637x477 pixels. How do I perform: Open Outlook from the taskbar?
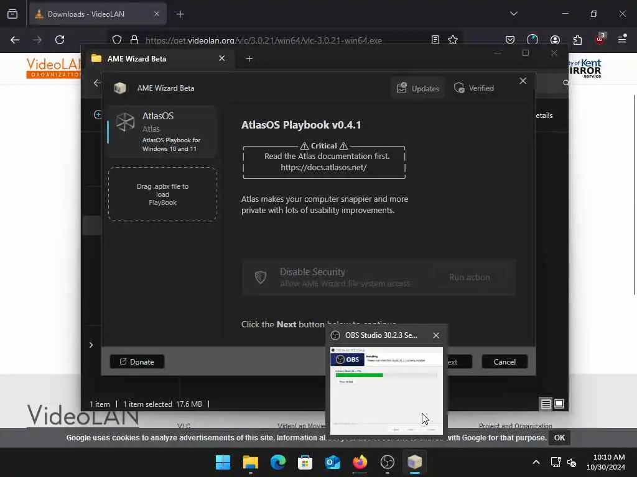point(333,462)
